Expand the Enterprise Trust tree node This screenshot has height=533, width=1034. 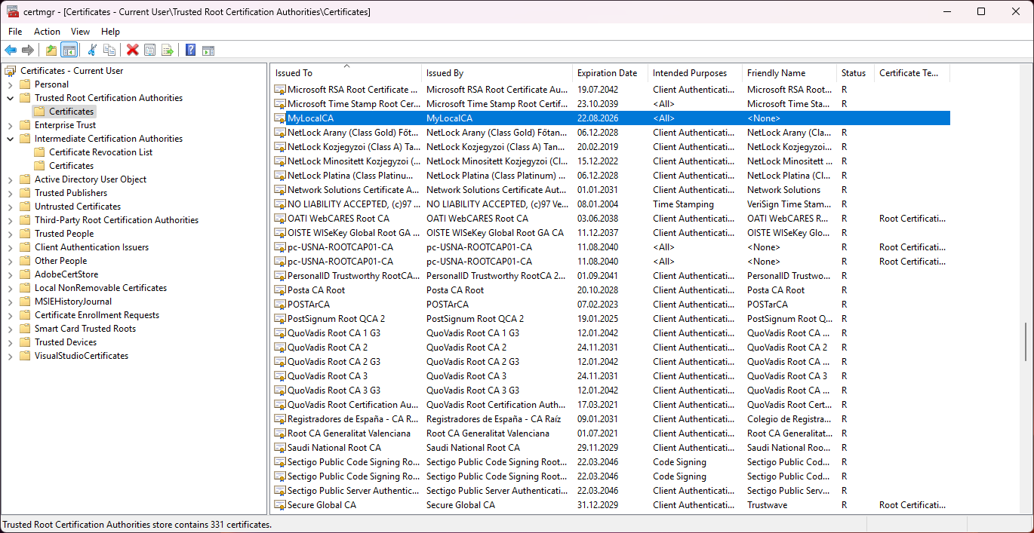coord(11,125)
